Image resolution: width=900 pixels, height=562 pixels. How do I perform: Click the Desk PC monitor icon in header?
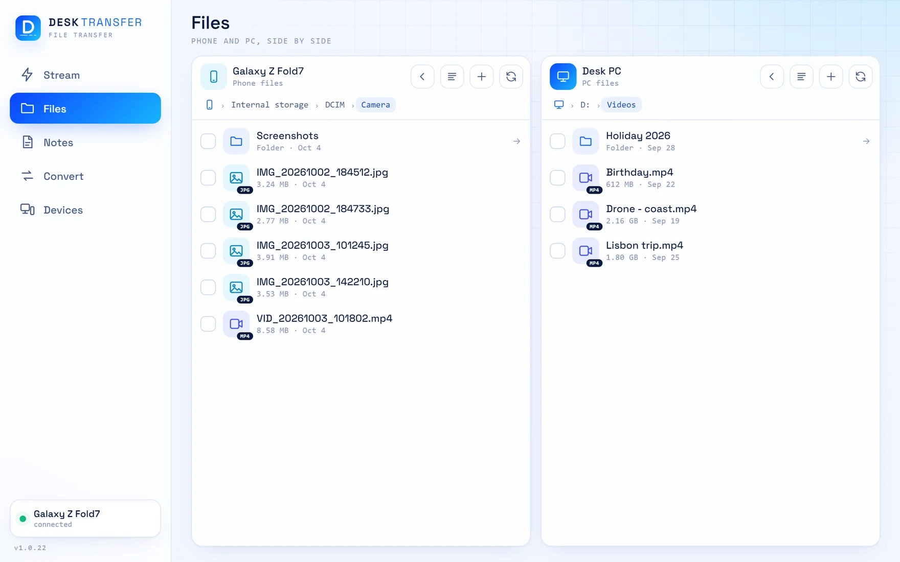coord(563,77)
